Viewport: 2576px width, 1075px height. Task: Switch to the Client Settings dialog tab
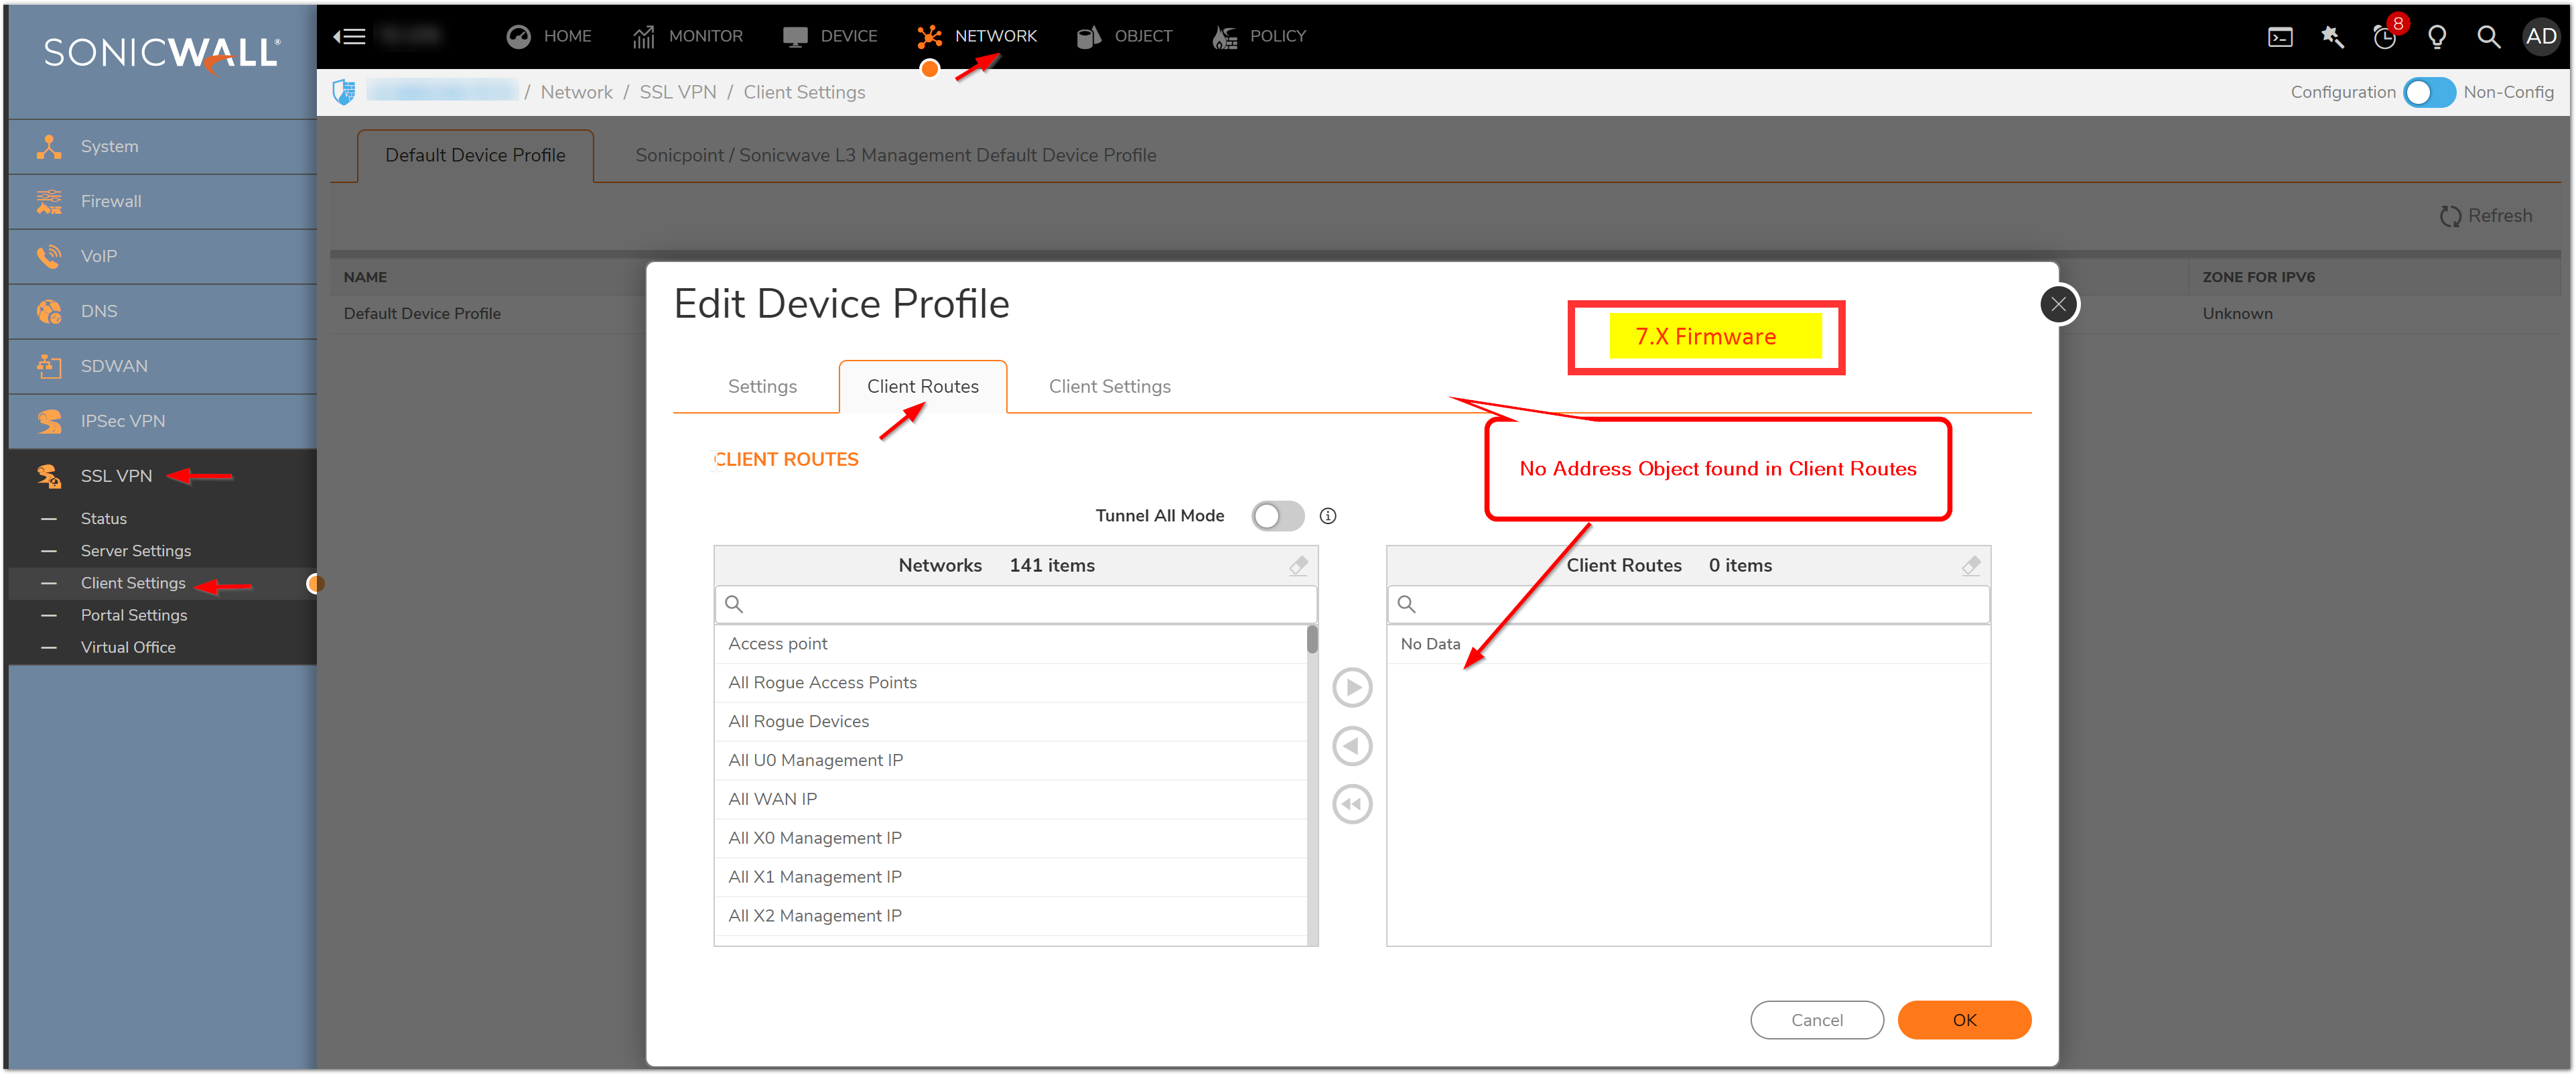1109,386
